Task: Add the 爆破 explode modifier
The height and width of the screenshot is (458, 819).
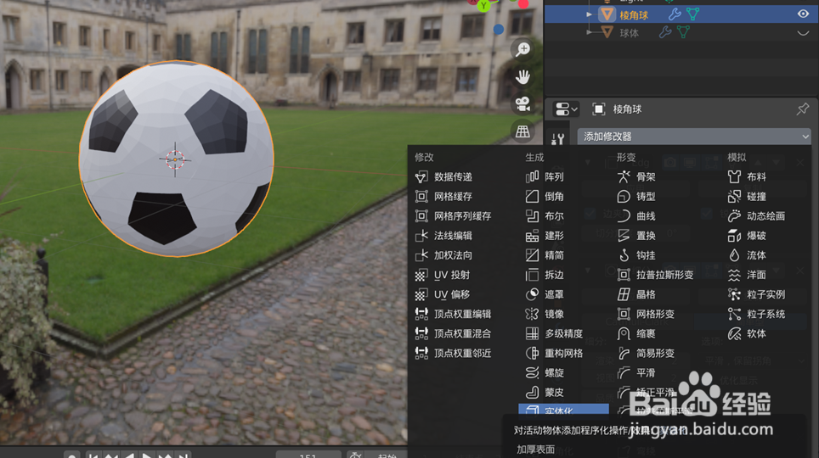Action: tap(747, 236)
